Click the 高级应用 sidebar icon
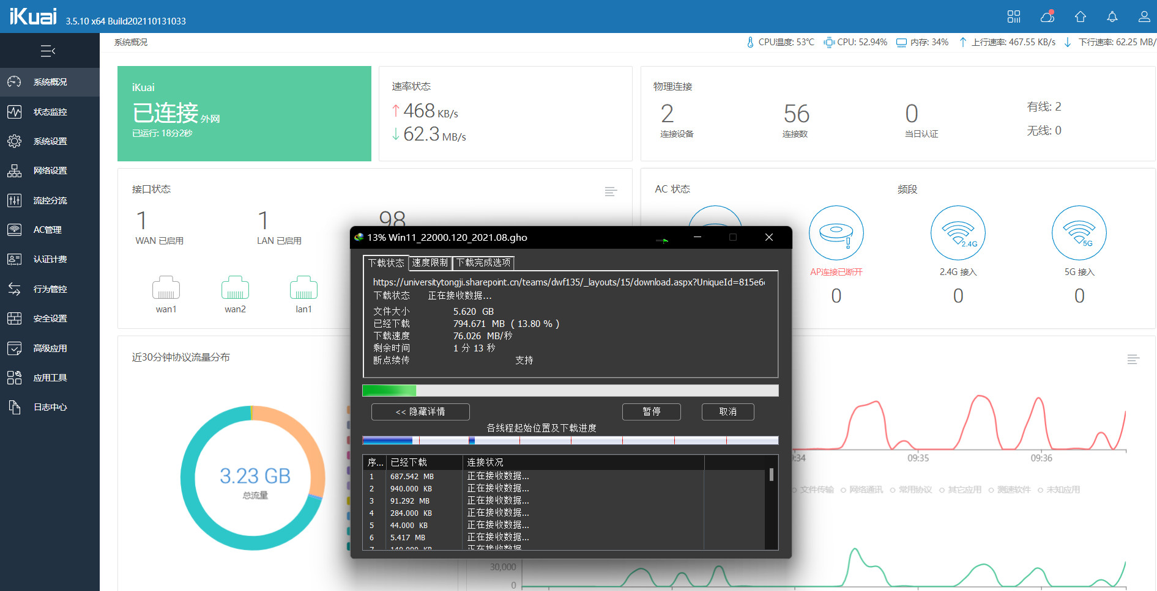1157x591 pixels. (14, 348)
